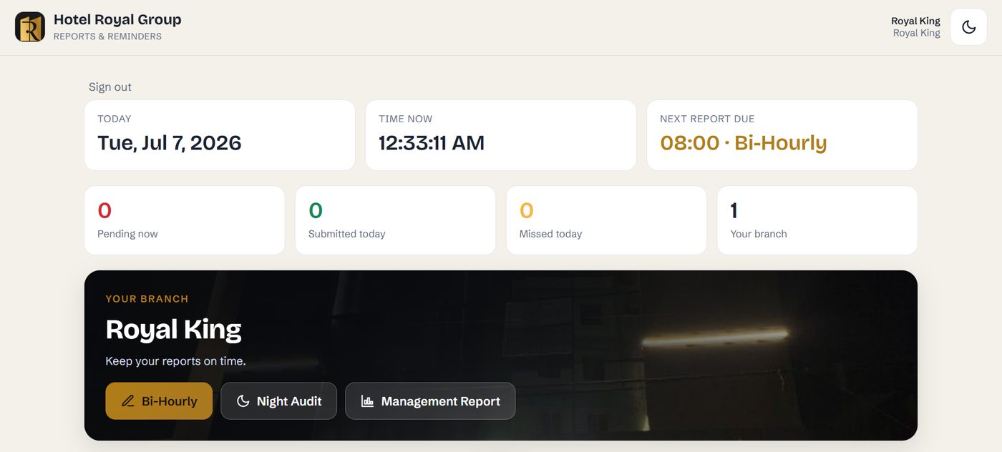Open the Night Audit report

pos(278,401)
